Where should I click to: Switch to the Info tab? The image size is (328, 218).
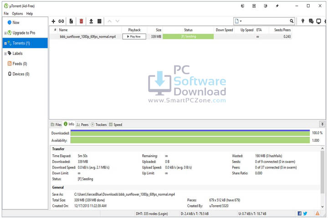(x=69, y=124)
